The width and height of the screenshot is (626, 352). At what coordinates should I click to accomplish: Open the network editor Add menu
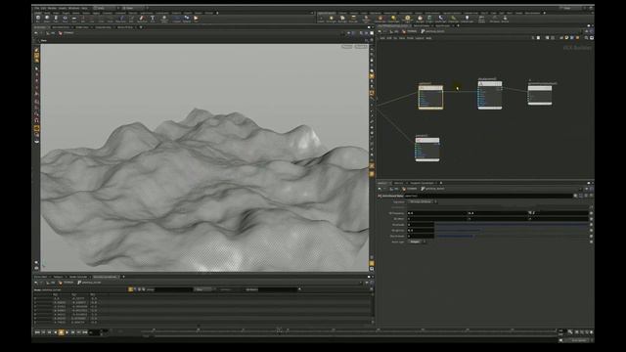pyautogui.click(x=382, y=38)
